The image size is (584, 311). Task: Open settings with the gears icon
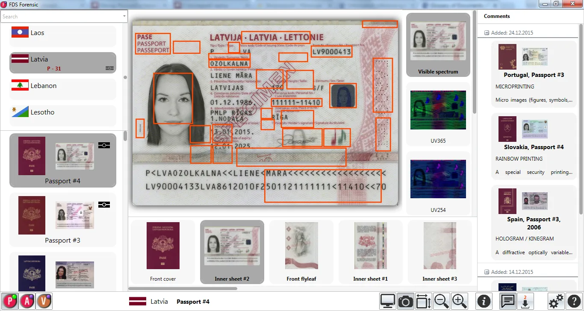(556, 302)
